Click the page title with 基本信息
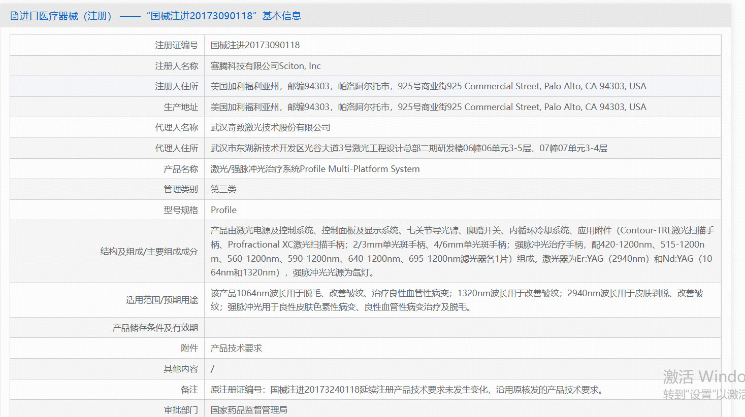This screenshot has width=745, height=417. coord(160,16)
